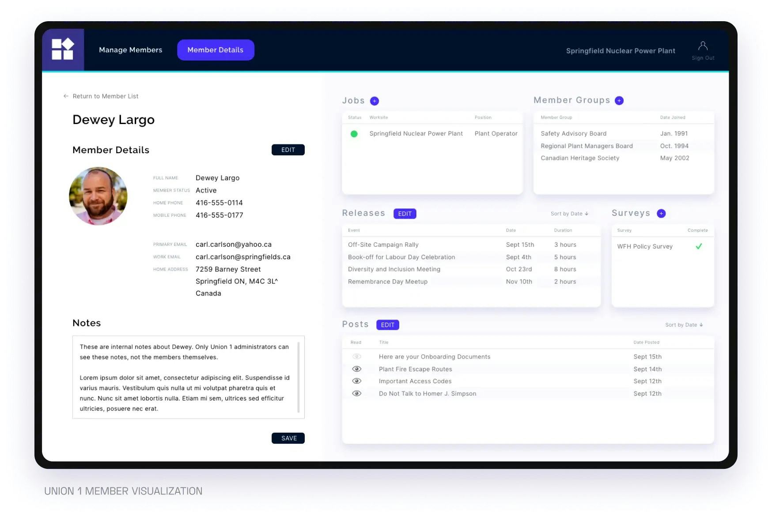Screen dimensions: 772x517
Task: Click the green status dot on the Jobs row
Action: point(354,133)
